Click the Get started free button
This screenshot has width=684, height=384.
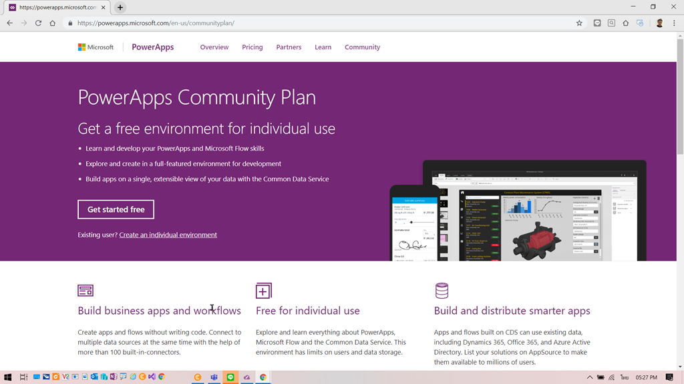coord(116,209)
